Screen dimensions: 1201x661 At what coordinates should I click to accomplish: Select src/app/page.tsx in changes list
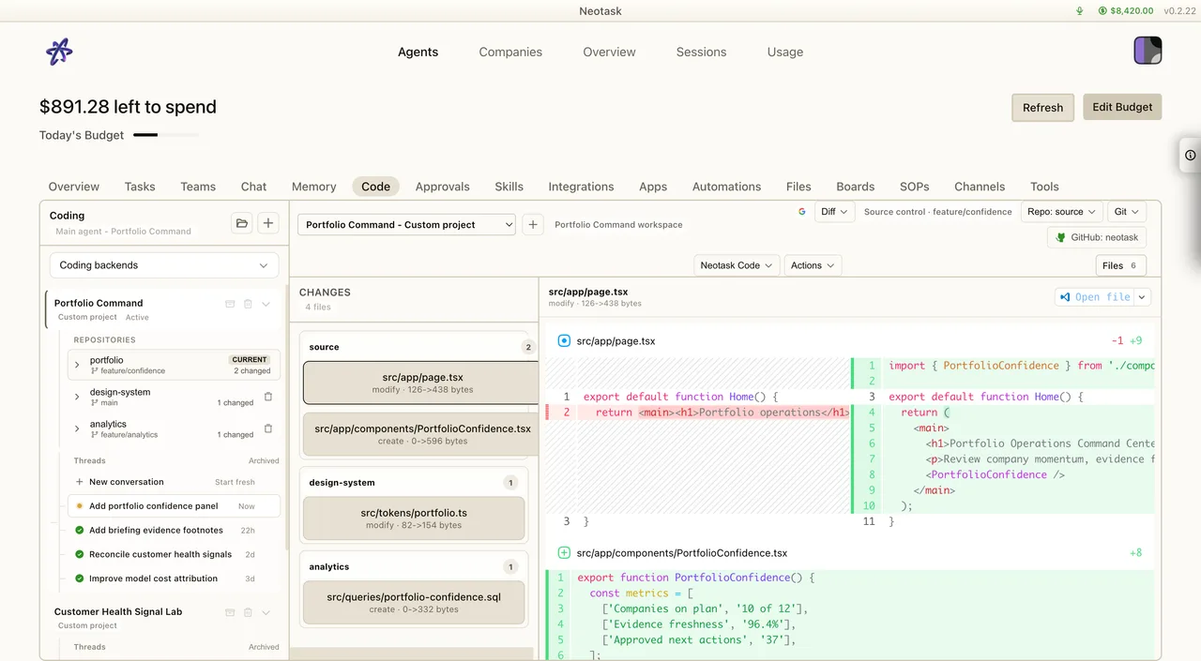pyautogui.click(x=421, y=383)
